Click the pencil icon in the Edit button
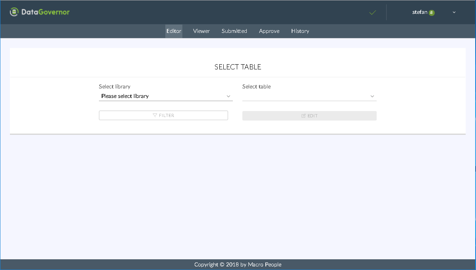The height and width of the screenshot is (270, 476). click(304, 116)
